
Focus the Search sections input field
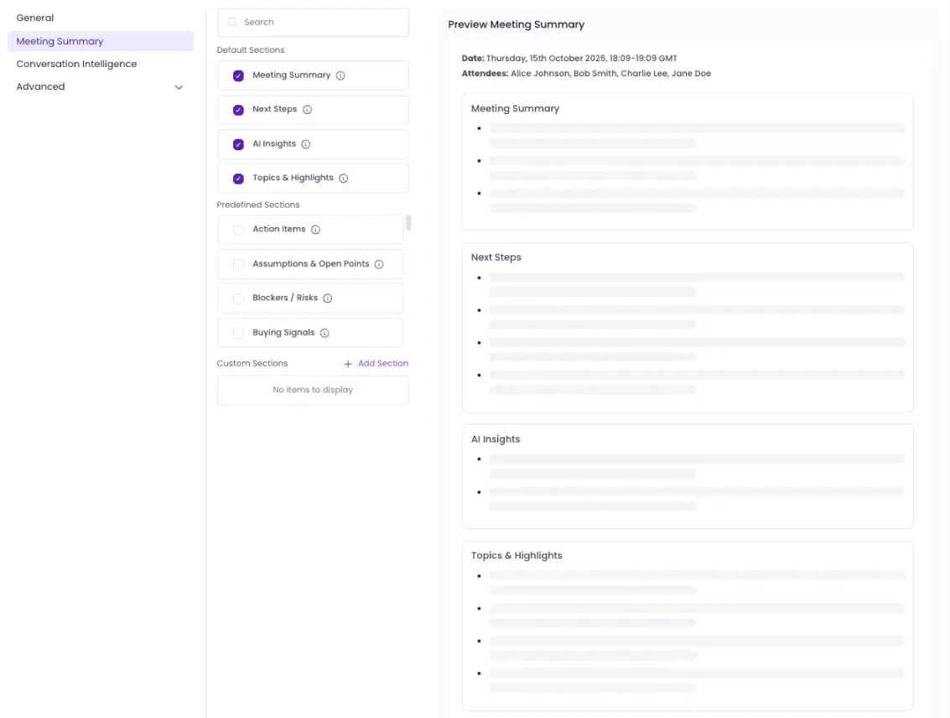pyautogui.click(x=313, y=23)
